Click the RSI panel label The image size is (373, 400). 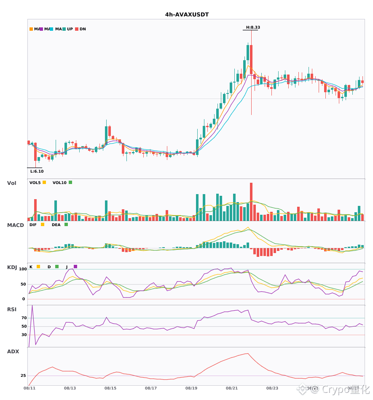point(12,309)
